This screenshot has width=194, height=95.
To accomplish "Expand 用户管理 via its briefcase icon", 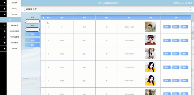I will (5, 14).
